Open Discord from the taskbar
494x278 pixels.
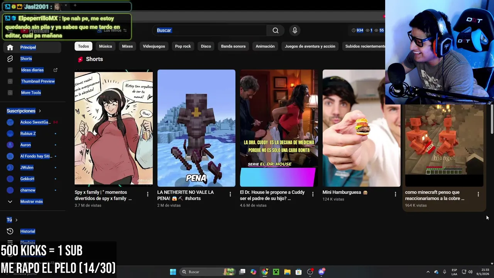point(321,272)
